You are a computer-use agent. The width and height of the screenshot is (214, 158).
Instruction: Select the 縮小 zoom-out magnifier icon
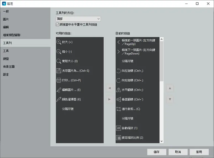pos(59,51)
